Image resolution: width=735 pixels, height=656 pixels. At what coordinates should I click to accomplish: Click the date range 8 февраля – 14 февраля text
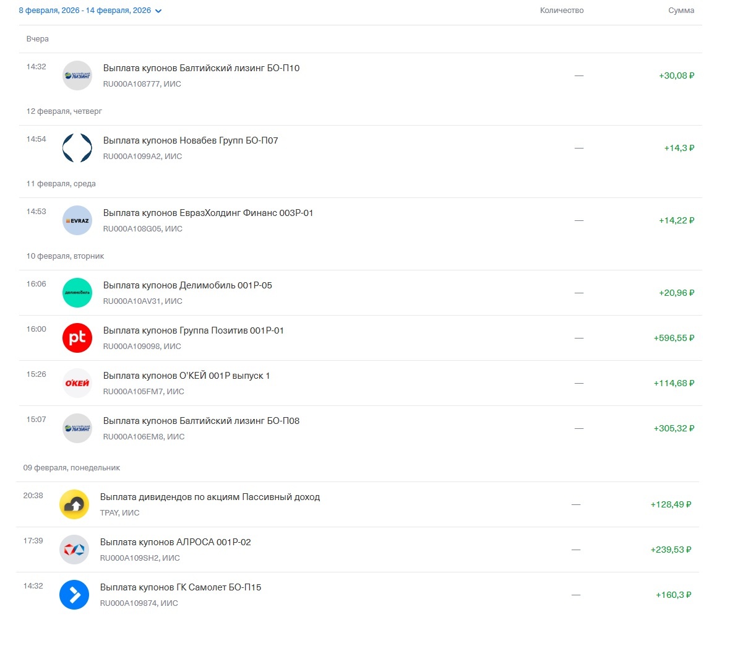pos(85,11)
